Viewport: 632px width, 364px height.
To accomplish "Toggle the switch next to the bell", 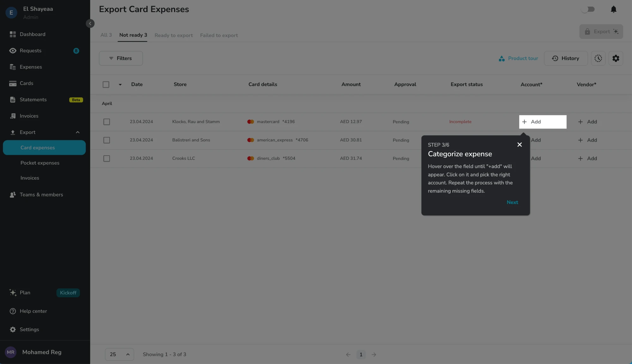I will 588,9.
